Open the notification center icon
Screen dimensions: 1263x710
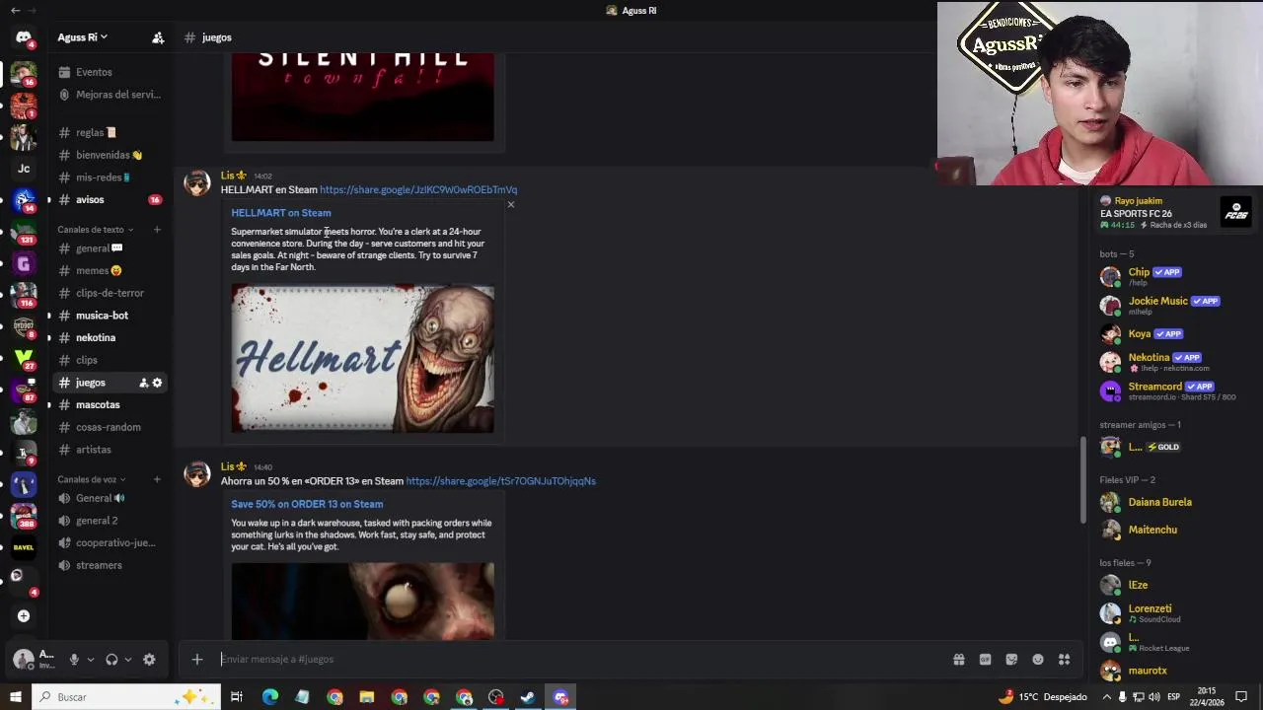(1241, 697)
